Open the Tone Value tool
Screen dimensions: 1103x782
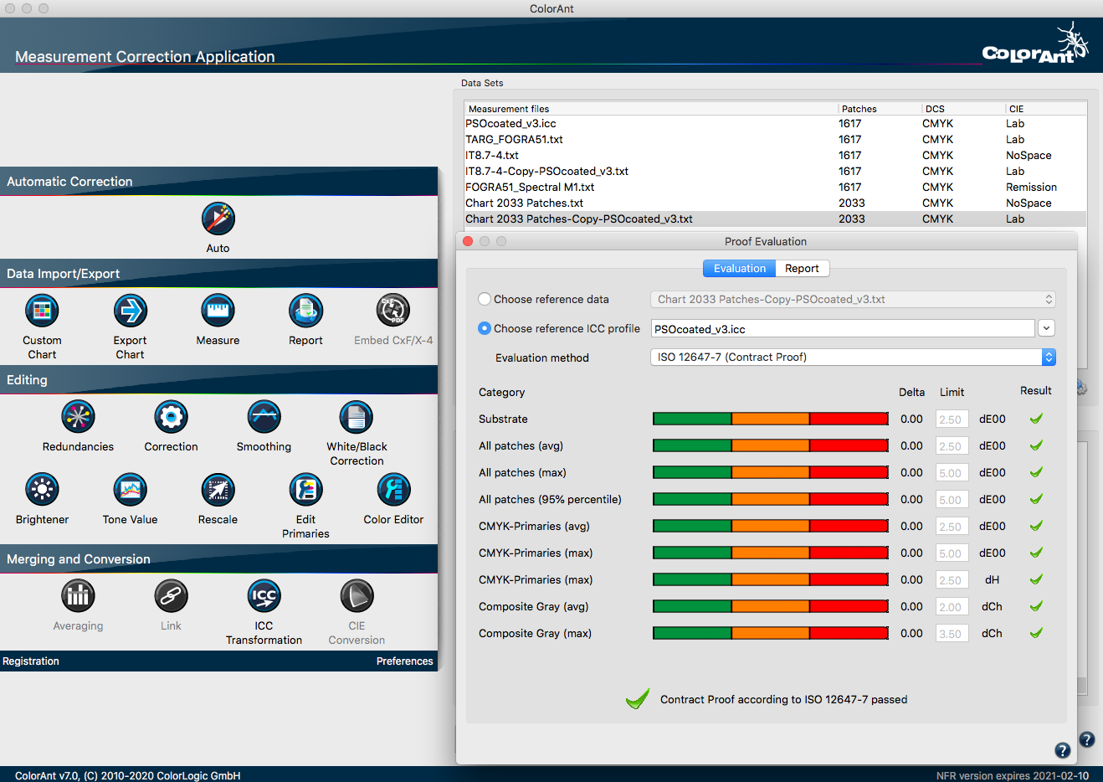(x=130, y=491)
